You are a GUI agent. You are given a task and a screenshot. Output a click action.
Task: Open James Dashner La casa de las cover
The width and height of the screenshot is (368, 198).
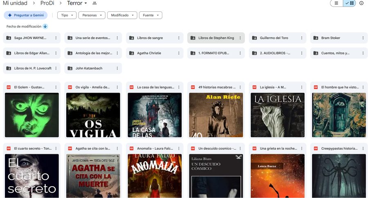(x=155, y=115)
